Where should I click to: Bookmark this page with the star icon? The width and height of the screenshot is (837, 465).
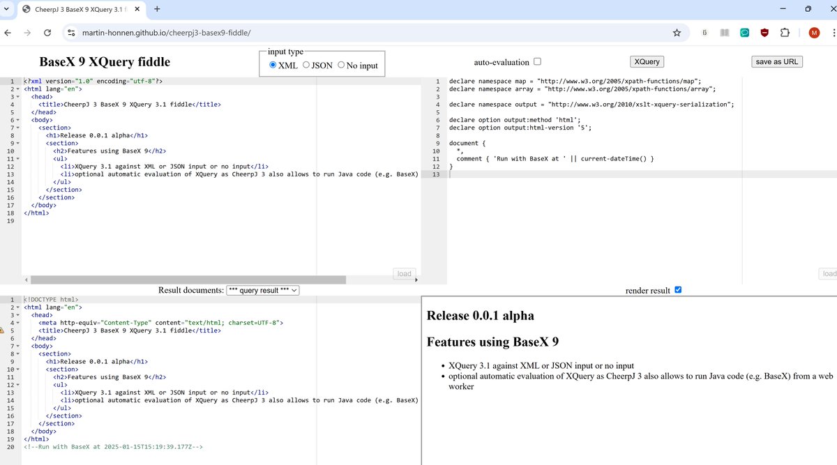pyautogui.click(x=677, y=32)
